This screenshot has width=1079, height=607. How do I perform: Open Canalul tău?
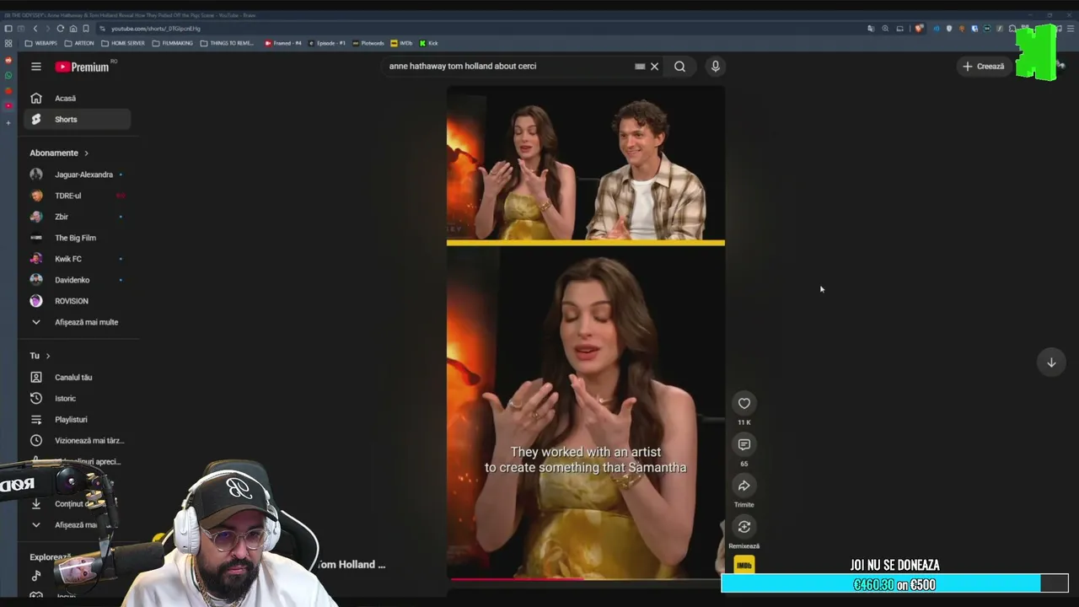click(x=77, y=378)
